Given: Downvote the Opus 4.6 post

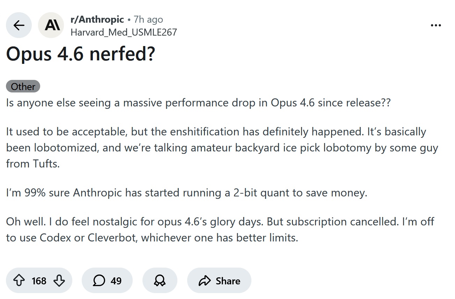Looking at the screenshot, I should [x=59, y=281].
